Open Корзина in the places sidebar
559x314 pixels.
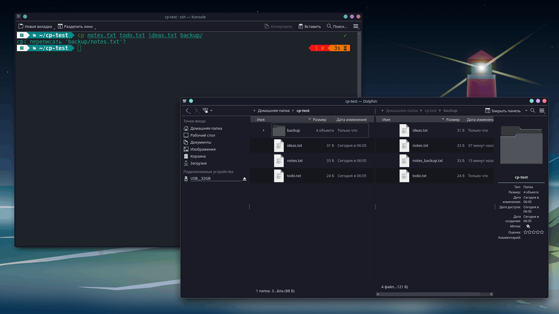[x=198, y=156]
